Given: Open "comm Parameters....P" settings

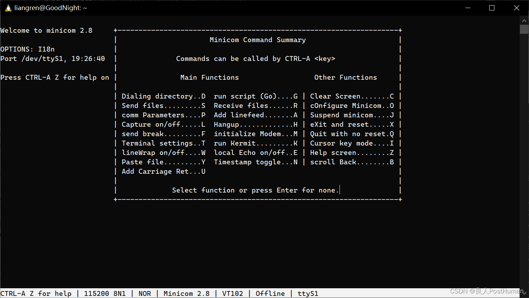Looking at the screenshot, I should [x=163, y=115].
